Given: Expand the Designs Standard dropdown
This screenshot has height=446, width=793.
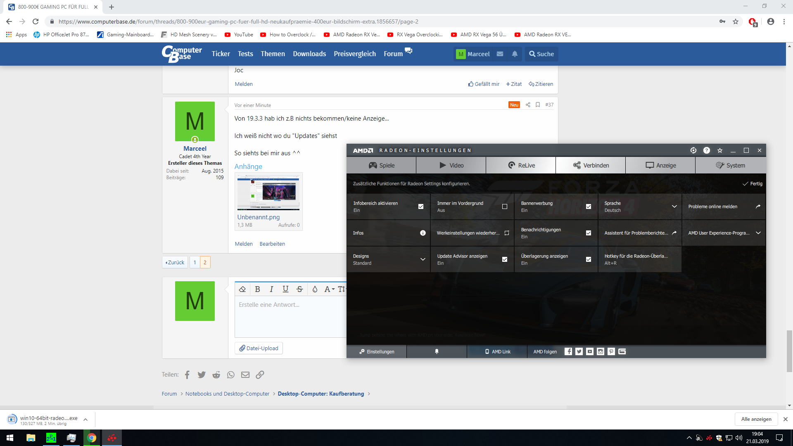Looking at the screenshot, I should tap(423, 259).
